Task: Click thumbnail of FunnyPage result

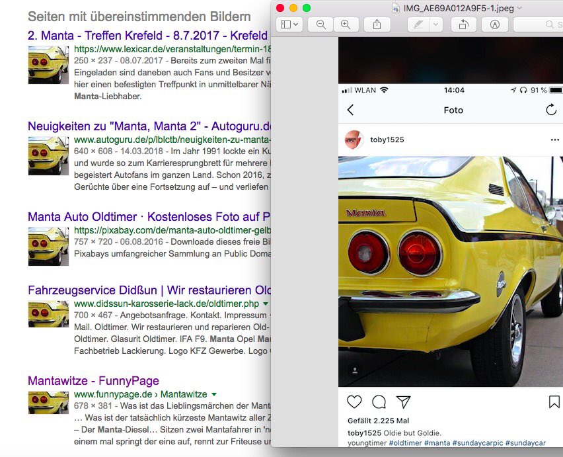Action: tap(48, 402)
